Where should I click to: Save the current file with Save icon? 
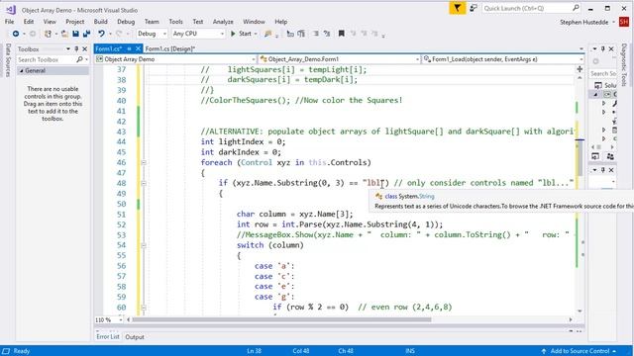(x=75, y=34)
